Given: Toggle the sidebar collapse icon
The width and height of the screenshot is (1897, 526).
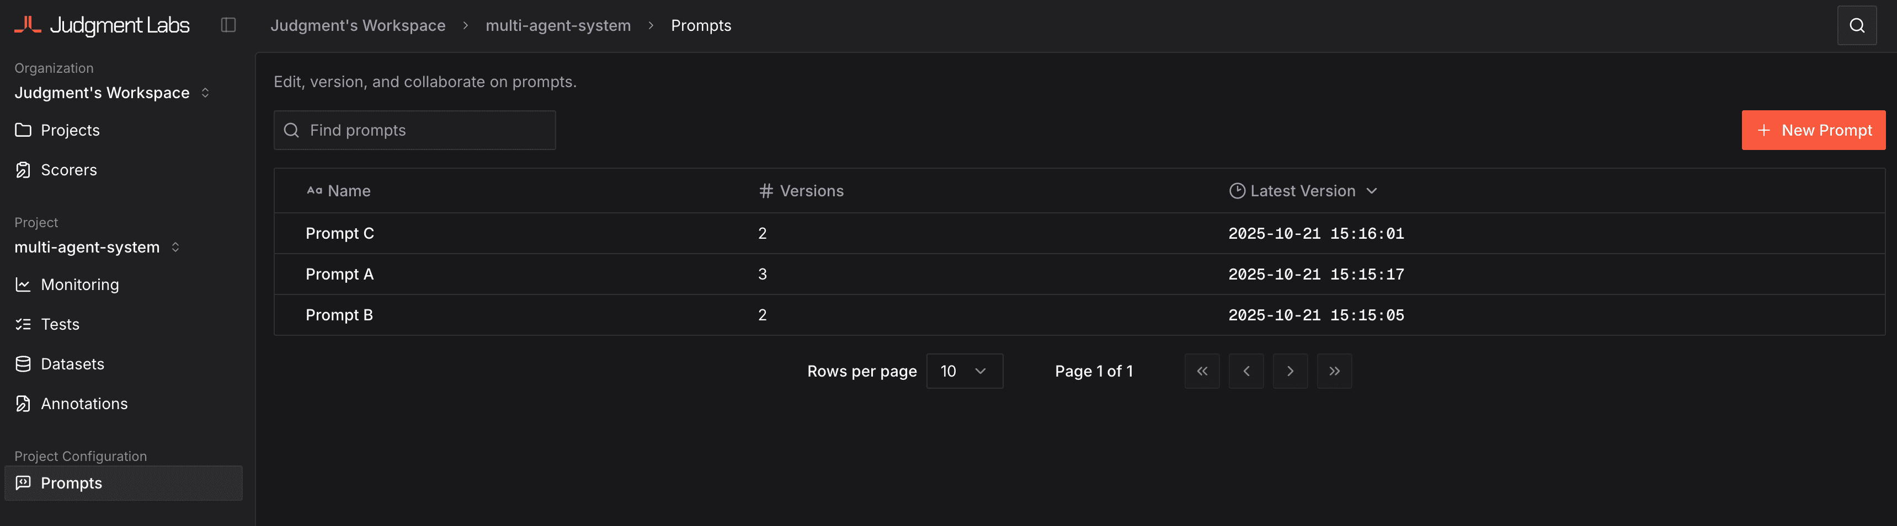Looking at the screenshot, I should tap(228, 25).
